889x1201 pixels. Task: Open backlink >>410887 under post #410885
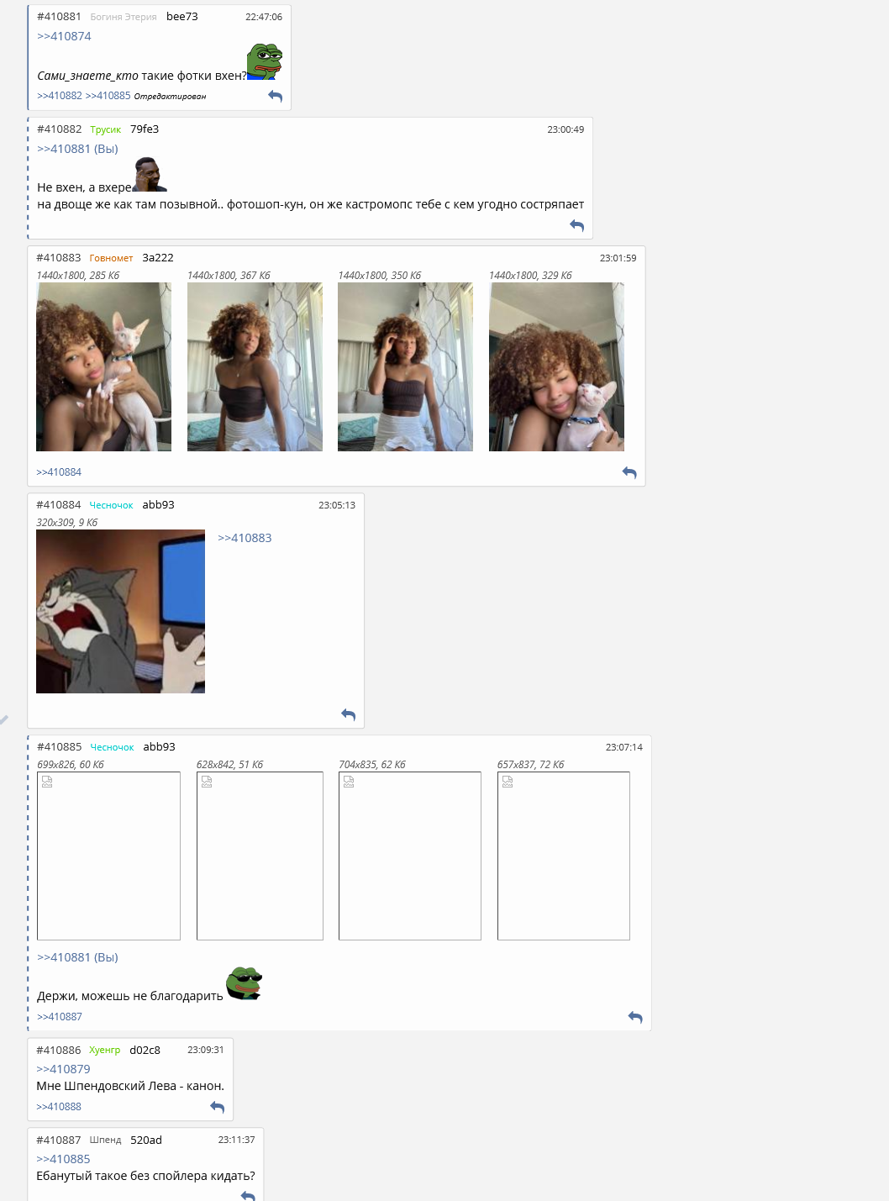60,1017
